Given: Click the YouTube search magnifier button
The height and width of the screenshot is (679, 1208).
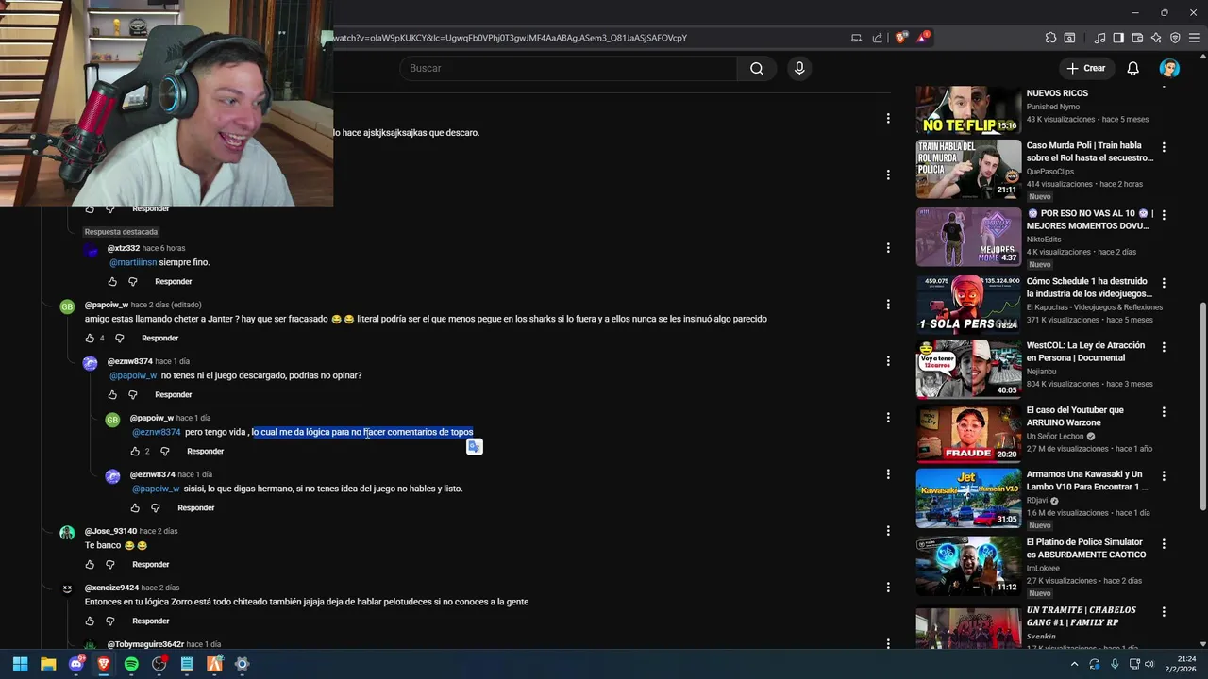Looking at the screenshot, I should [756, 68].
